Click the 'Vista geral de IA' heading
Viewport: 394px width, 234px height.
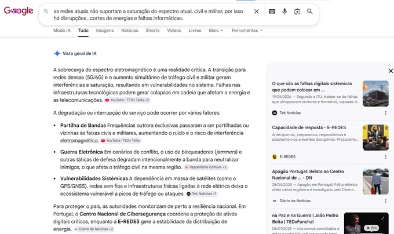(79, 53)
